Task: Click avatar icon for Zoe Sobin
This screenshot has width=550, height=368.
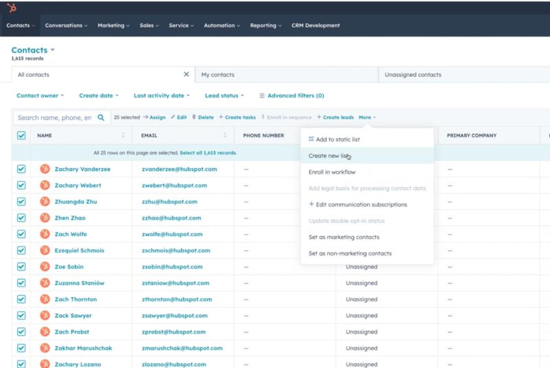Action: point(45,267)
